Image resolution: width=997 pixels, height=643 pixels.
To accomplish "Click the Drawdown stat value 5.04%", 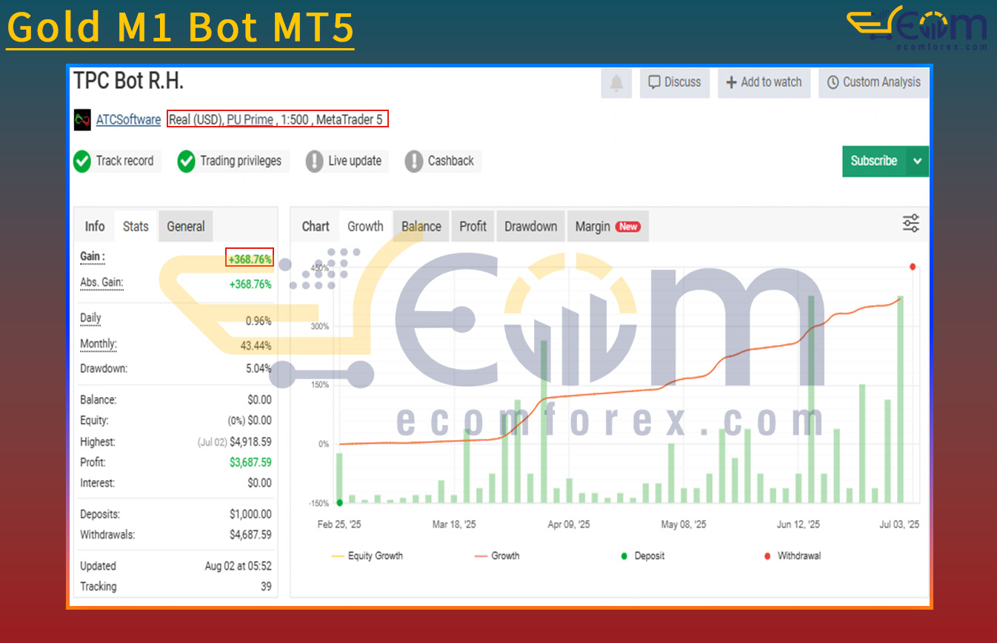I will point(259,369).
